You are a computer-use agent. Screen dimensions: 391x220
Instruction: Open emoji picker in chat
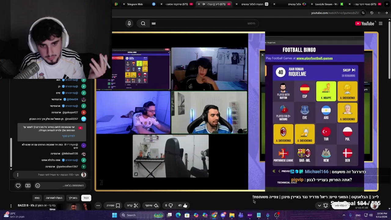pyautogui.click(x=38, y=185)
